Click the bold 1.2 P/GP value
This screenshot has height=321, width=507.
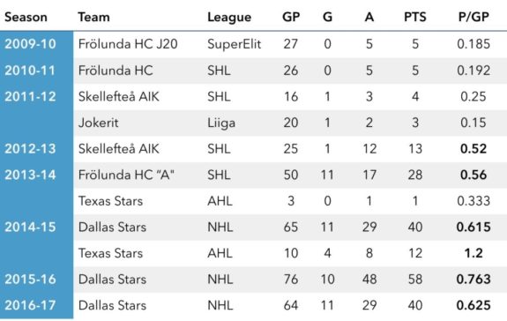(x=473, y=253)
